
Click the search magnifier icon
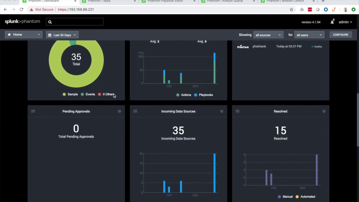50,22
